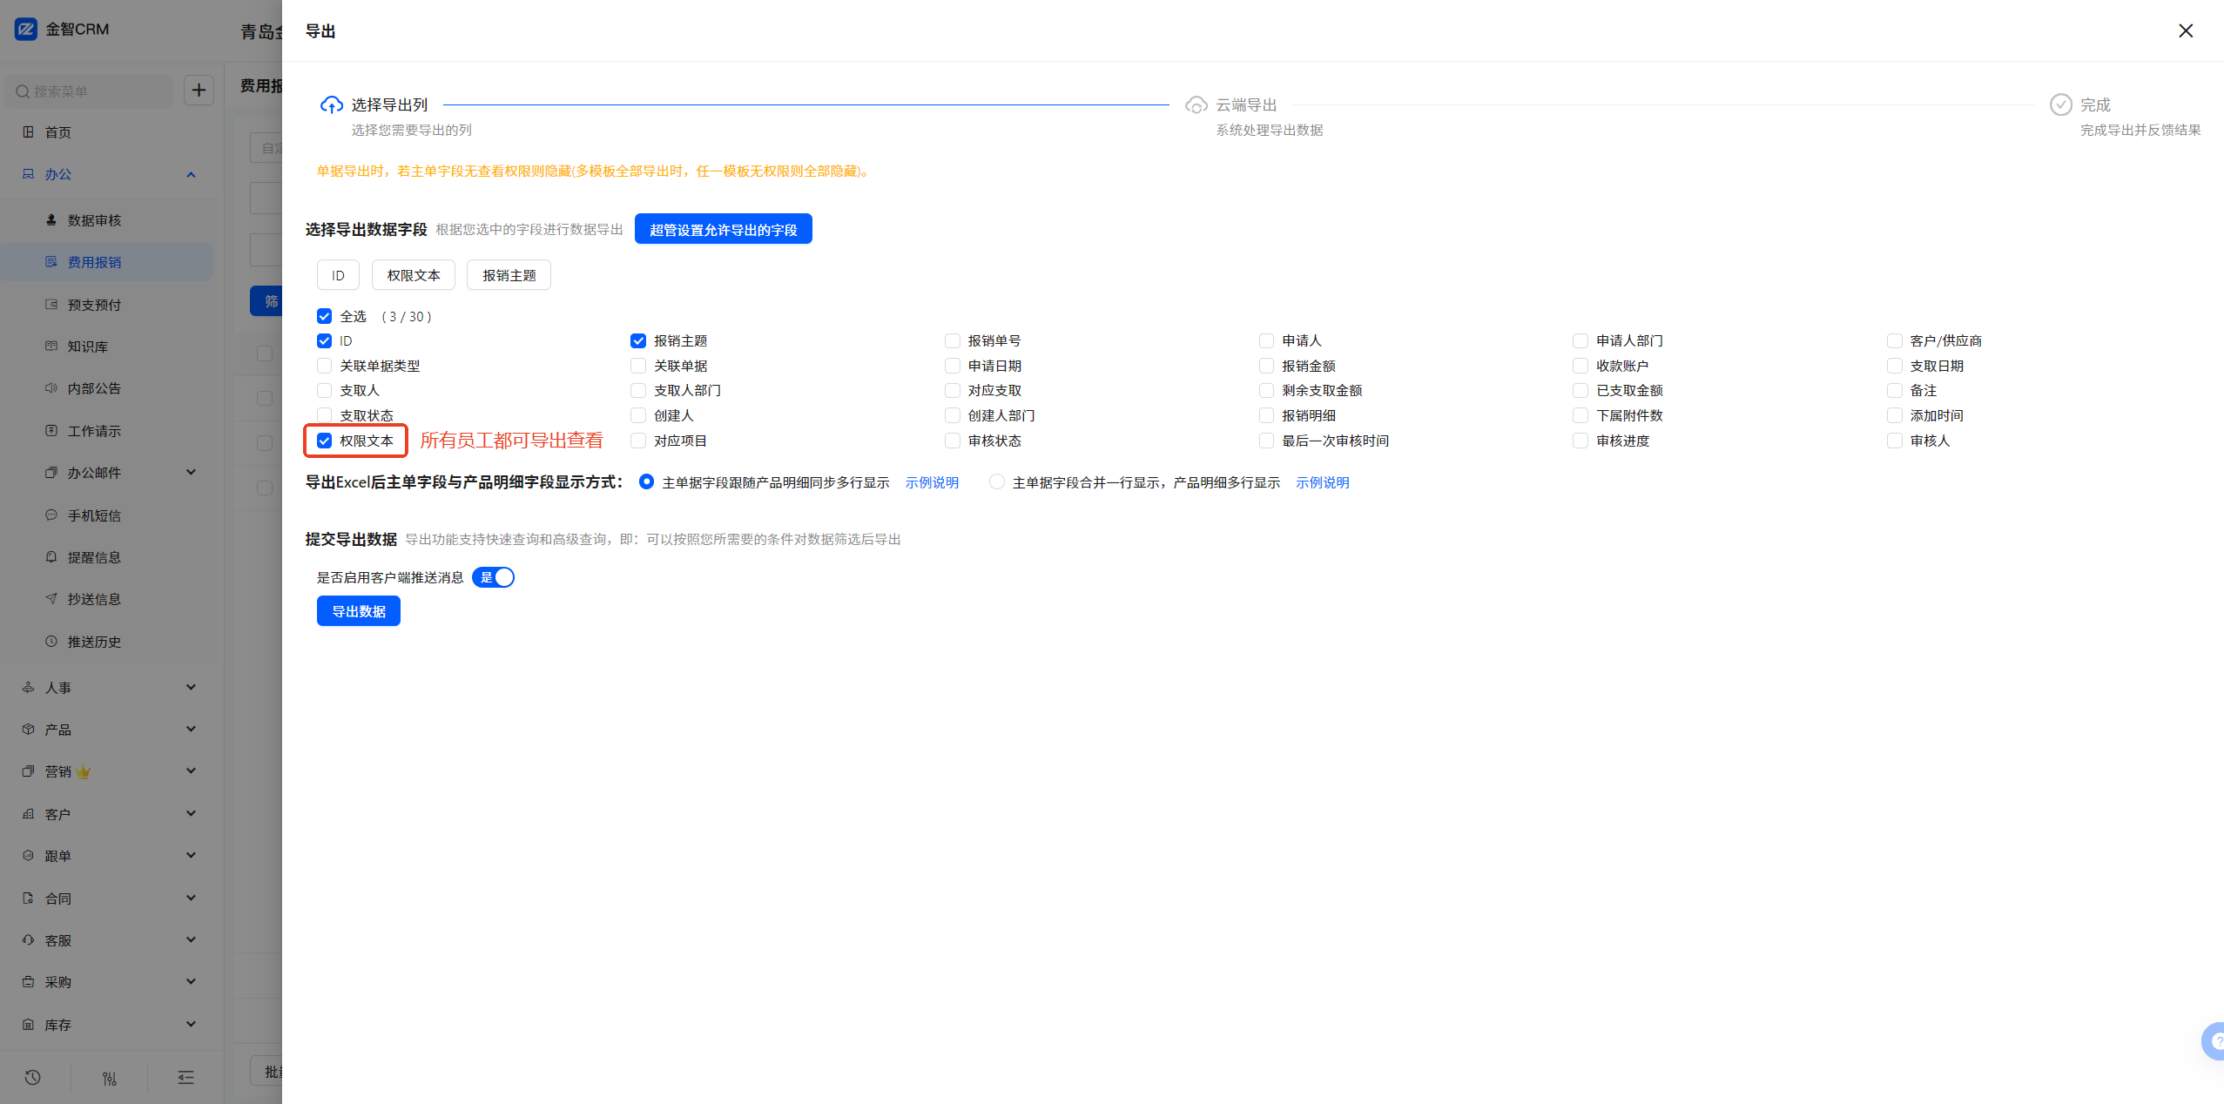Select 主单据字段合并一行显示 radio option
2224x1104 pixels.
pos(997,481)
